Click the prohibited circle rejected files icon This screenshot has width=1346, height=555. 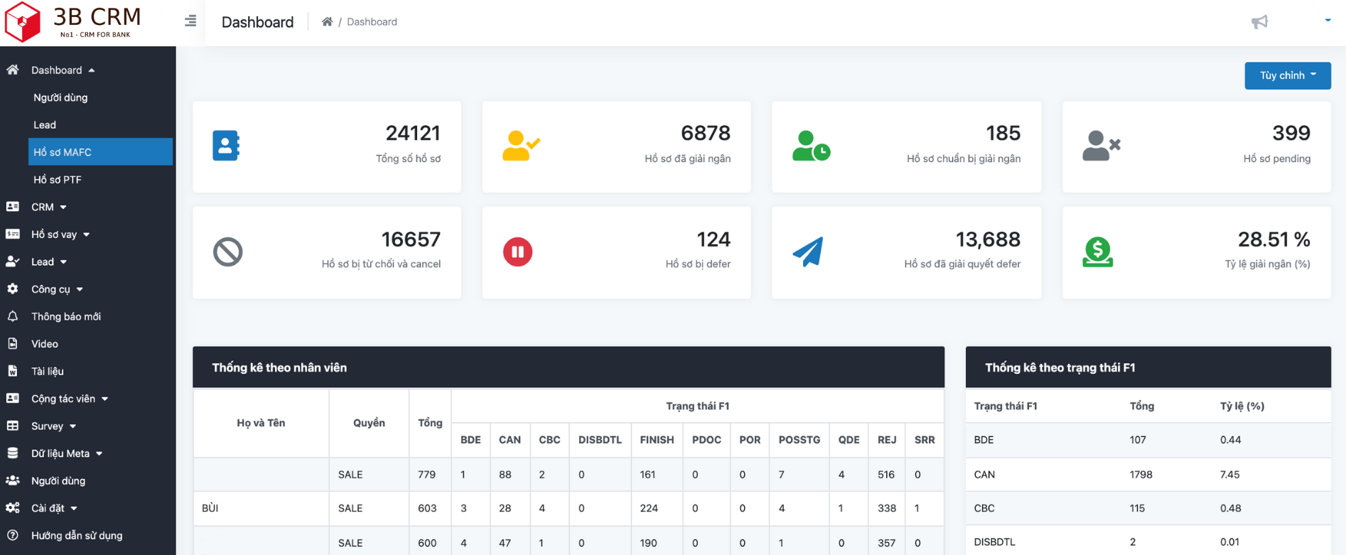[227, 252]
